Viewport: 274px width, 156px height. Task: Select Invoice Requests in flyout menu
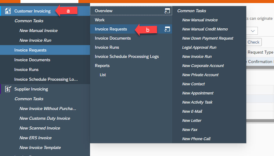[x=111, y=29]
